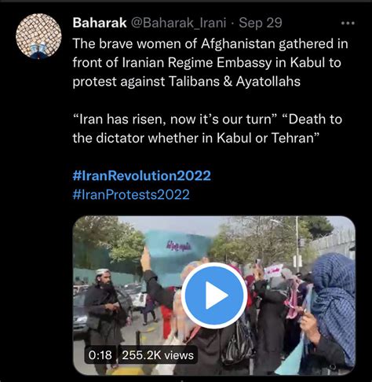Click the 255.2K views label

coord(158,355)
